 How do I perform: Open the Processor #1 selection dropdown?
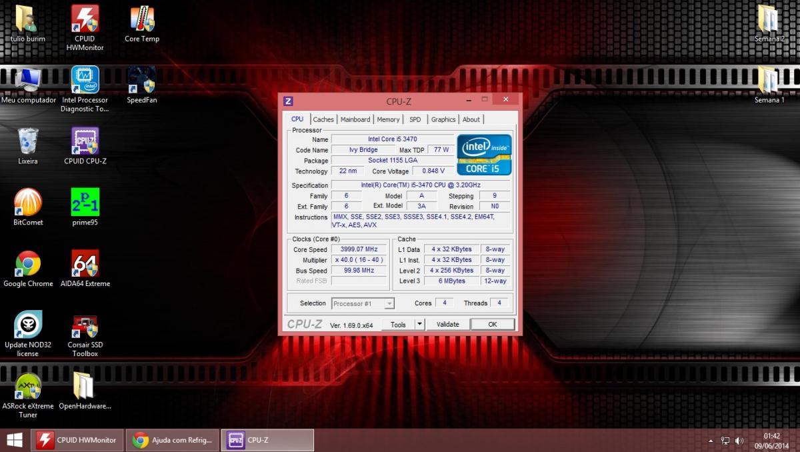(363, 303)
